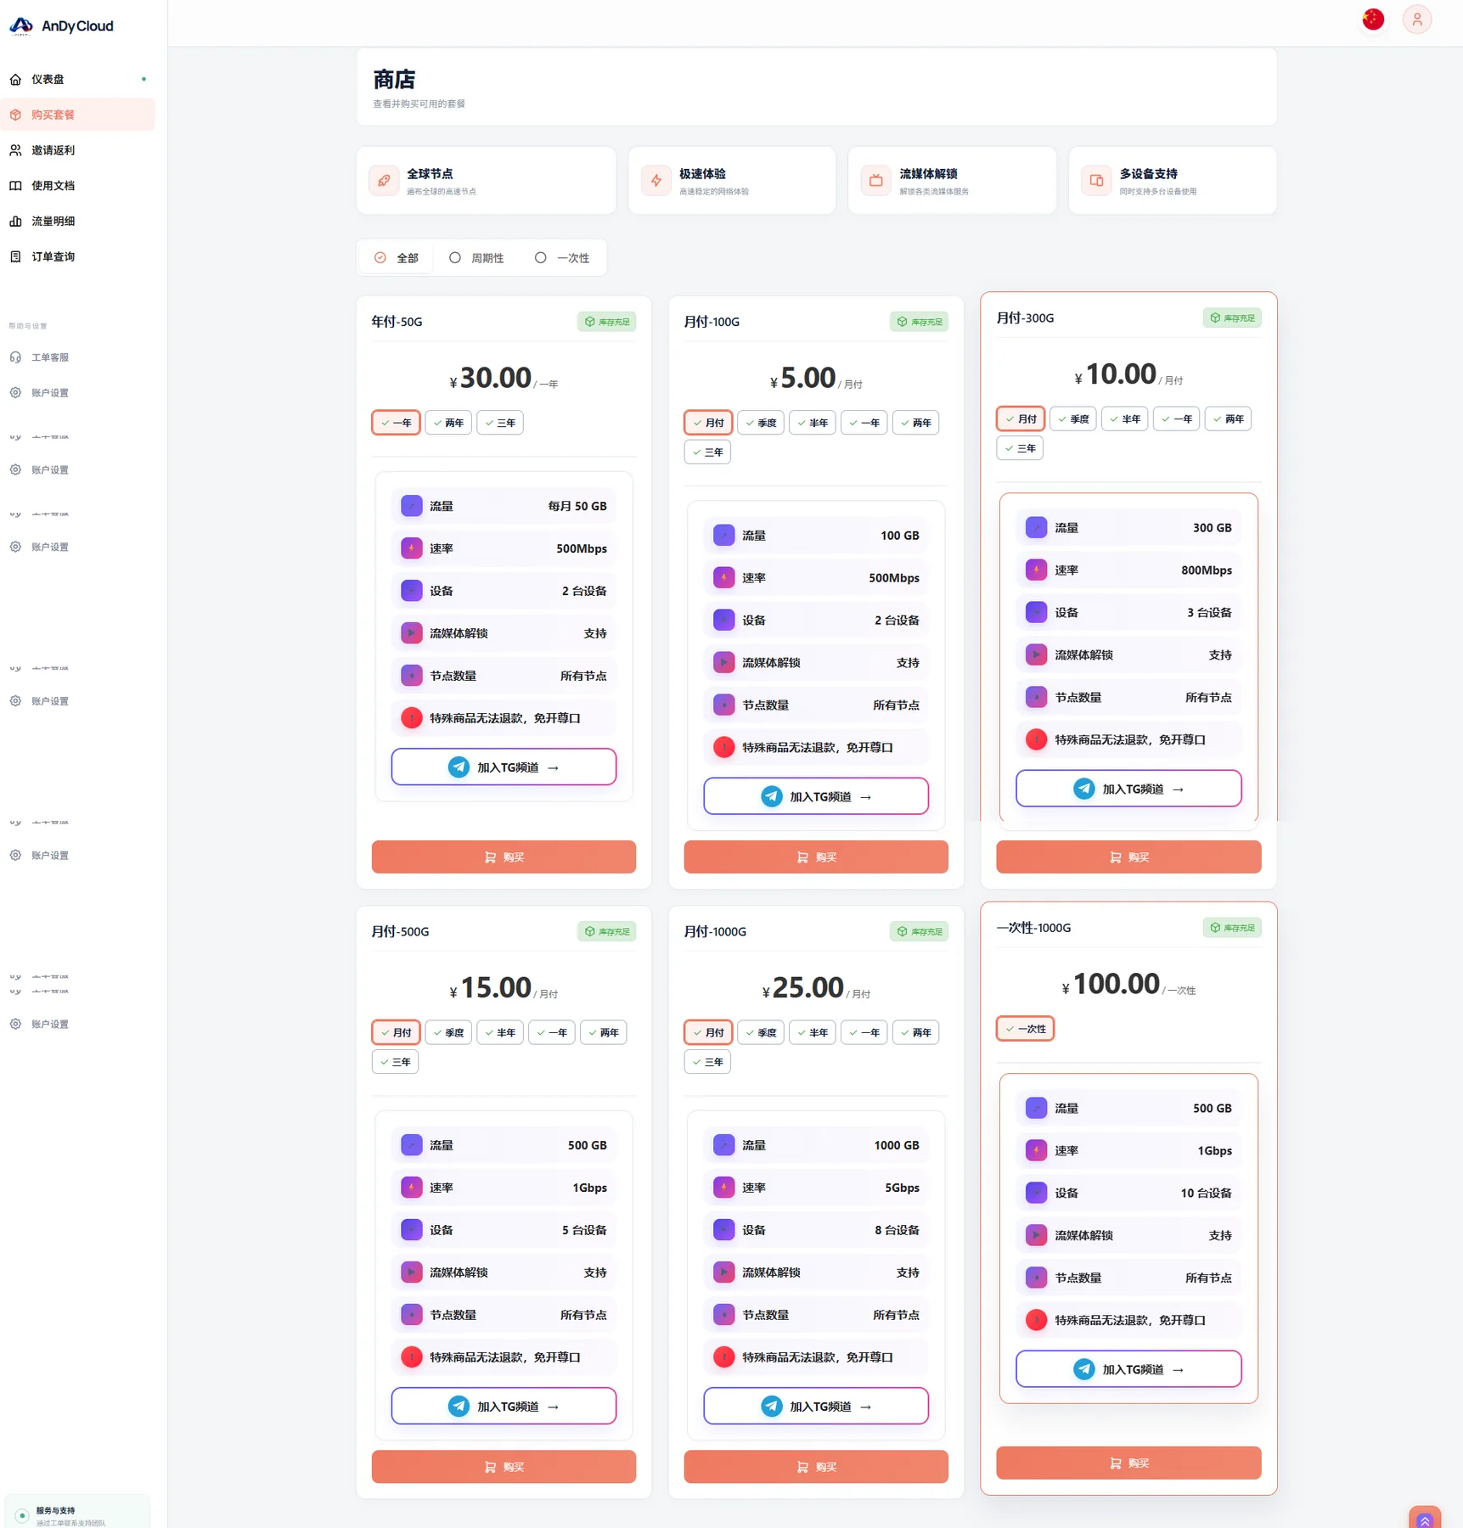Click 购买 button for 年付-50G plan
The image size is (1463, 1528).
click(504, 857)
